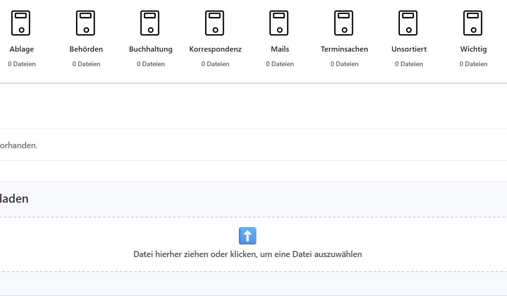507x296 pixels.
Task: Open the Wichtig folder icon
Action: click(472, 23)
